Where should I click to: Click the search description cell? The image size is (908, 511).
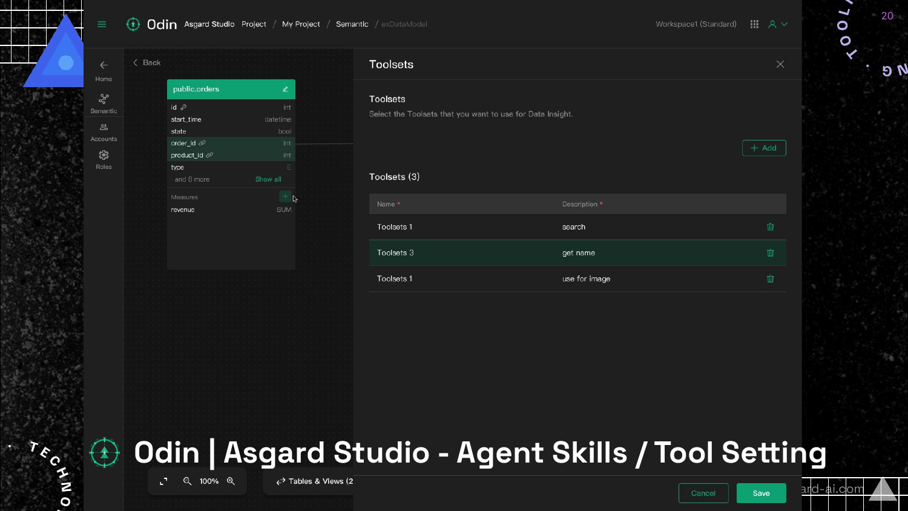pyautogui.click(x=574, y=227)
